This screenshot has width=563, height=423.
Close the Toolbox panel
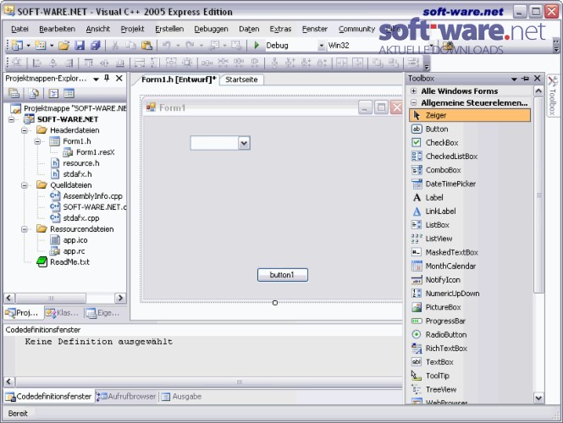538,78
